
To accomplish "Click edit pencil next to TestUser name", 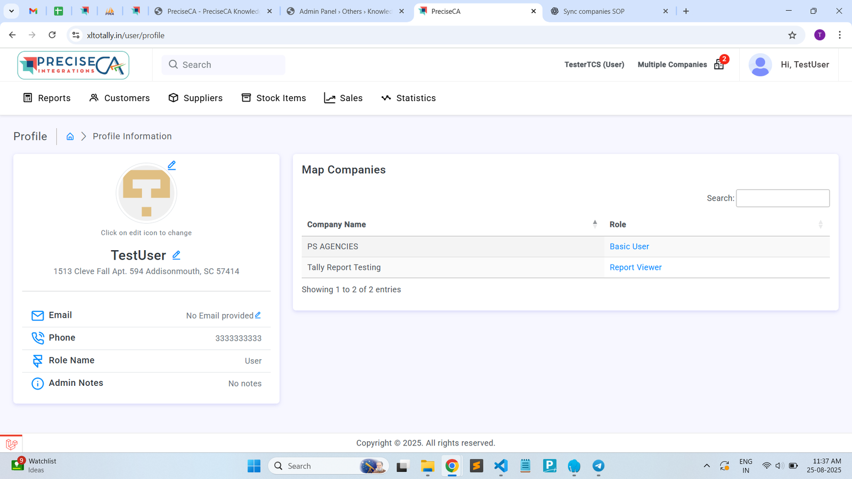I will [176, 255].
